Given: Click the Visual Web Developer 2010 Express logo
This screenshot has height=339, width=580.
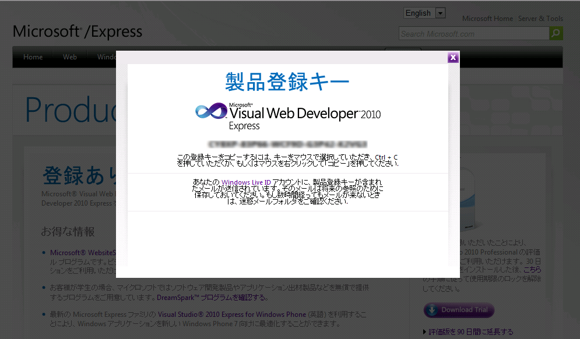Looking at the screenshot, I should coord(288,116).
